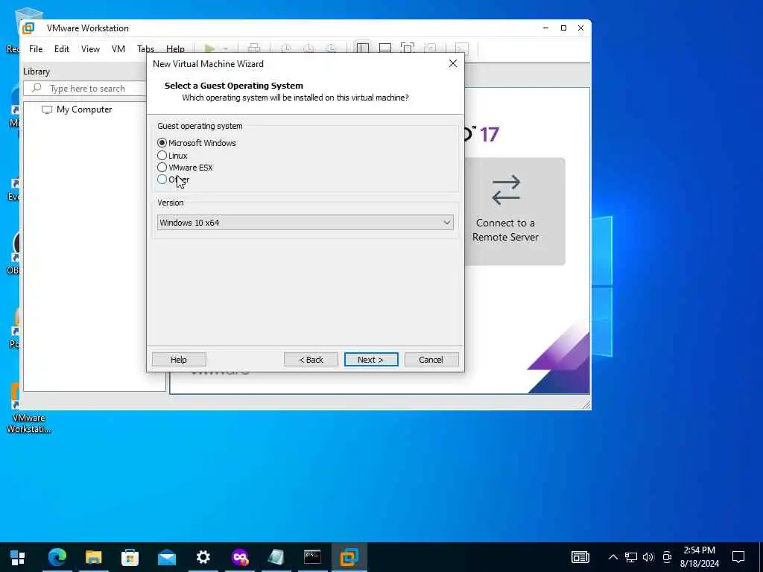The height and width of the screenshot is (572, 763).
Task: Open the VM menu
Action: (x=118, y=49)
